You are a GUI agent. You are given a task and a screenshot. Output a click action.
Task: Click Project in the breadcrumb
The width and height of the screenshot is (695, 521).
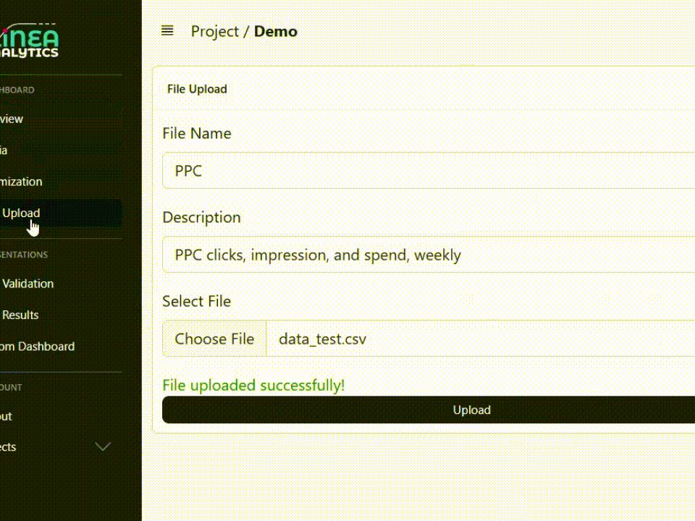pyautogui.click(x=214, y=31)
